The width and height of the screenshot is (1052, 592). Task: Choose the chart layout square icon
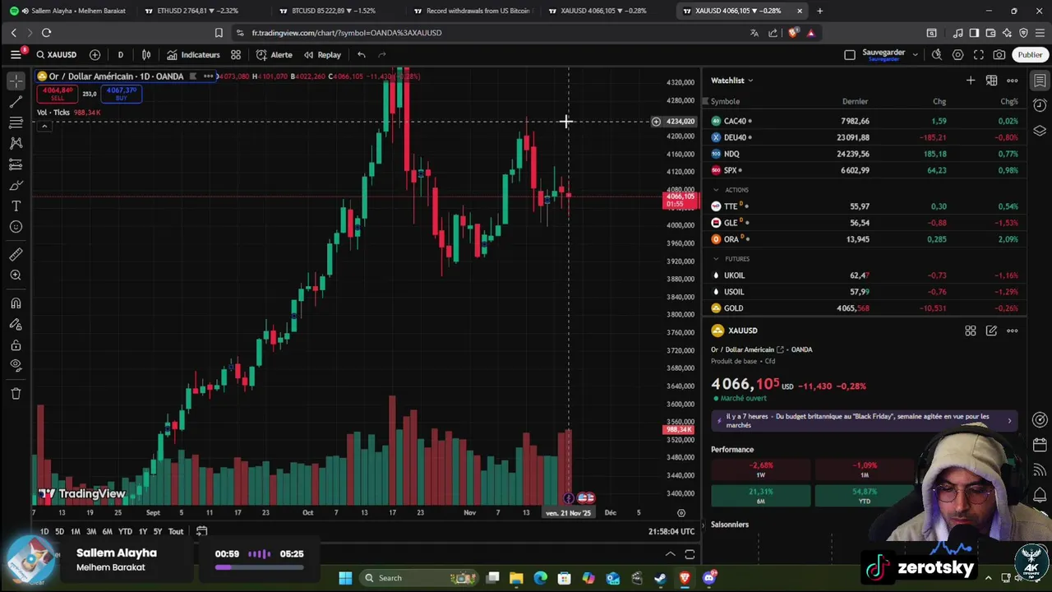point(850,55)
